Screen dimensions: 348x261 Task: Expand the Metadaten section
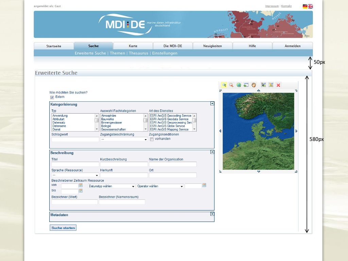tap(212, 214)
